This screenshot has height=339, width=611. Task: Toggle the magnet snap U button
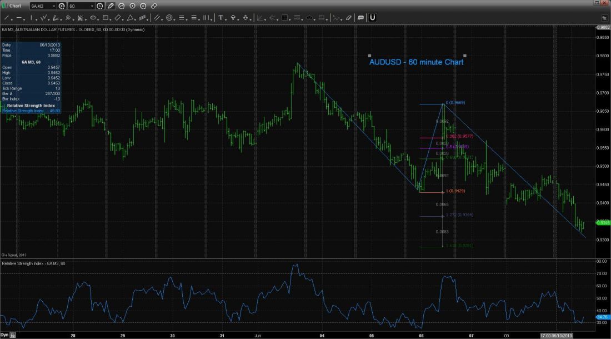(372, 18)
